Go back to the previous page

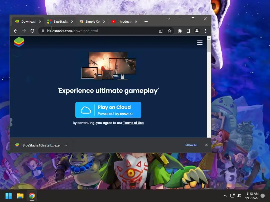pos(16,31)
